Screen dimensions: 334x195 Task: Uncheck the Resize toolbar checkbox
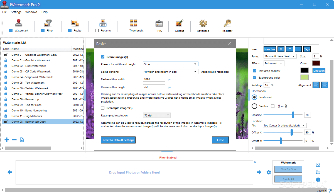[x=70, y=30]
